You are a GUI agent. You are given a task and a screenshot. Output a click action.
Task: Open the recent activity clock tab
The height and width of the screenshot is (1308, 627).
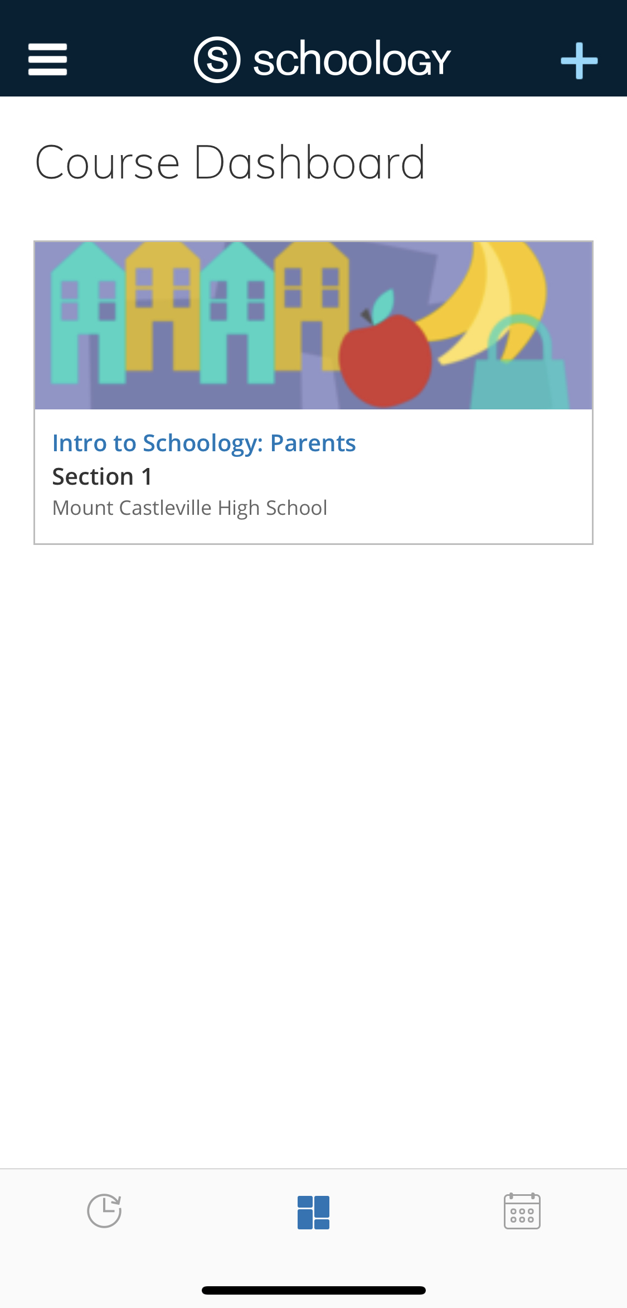[x=104, y=1211]
